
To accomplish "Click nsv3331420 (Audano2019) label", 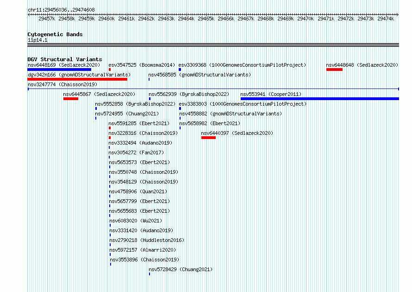I will (x=141, y=230).
